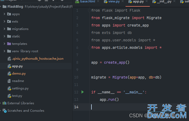Collapse the FlaskBlog project root
The image size is (189, 121).
pyautogui.click(x=1, y=7)
